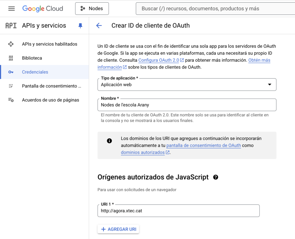295x239 pixels.
Task: Open pantalla de consentimiento de OAuth link
Action: tap(203, 145)
